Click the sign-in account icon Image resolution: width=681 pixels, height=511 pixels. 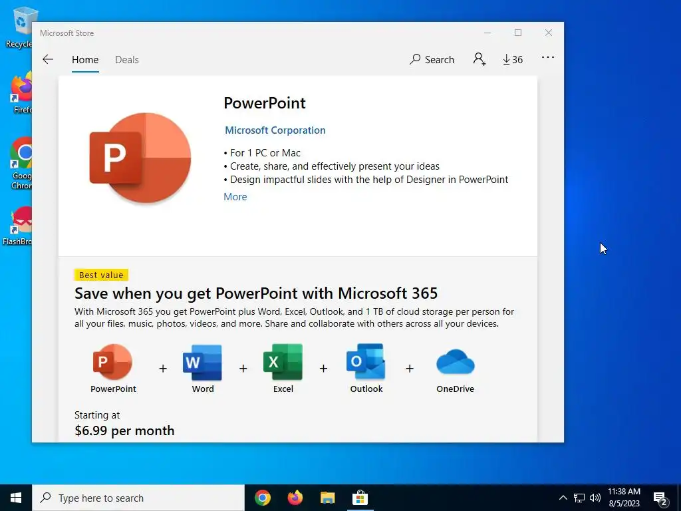point(479,59)
